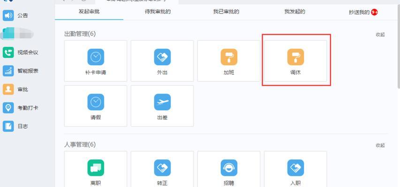Screen dimensions: 400x187
Task: Click the 加班 paint roller icon
Action: (229, 57)
